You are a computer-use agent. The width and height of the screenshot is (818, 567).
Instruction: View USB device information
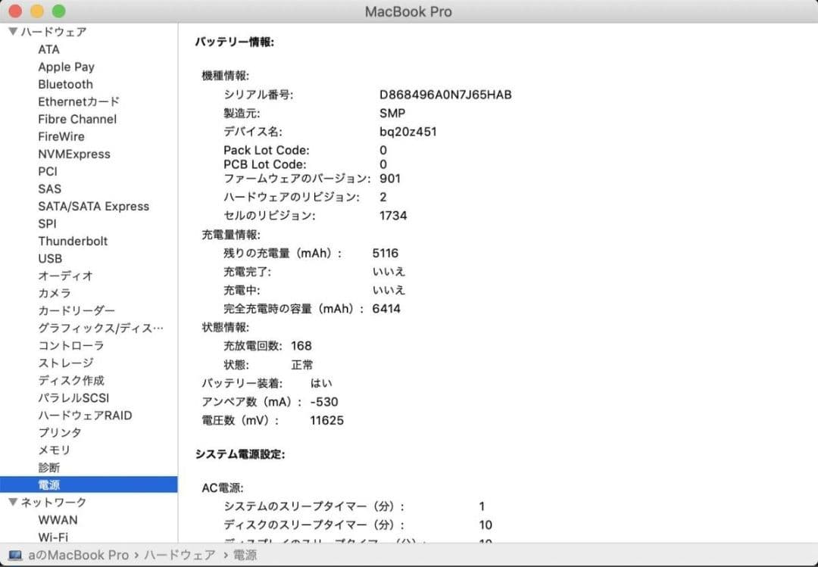point(49,258)
